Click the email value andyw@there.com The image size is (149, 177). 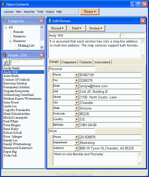tap(110, 86)
